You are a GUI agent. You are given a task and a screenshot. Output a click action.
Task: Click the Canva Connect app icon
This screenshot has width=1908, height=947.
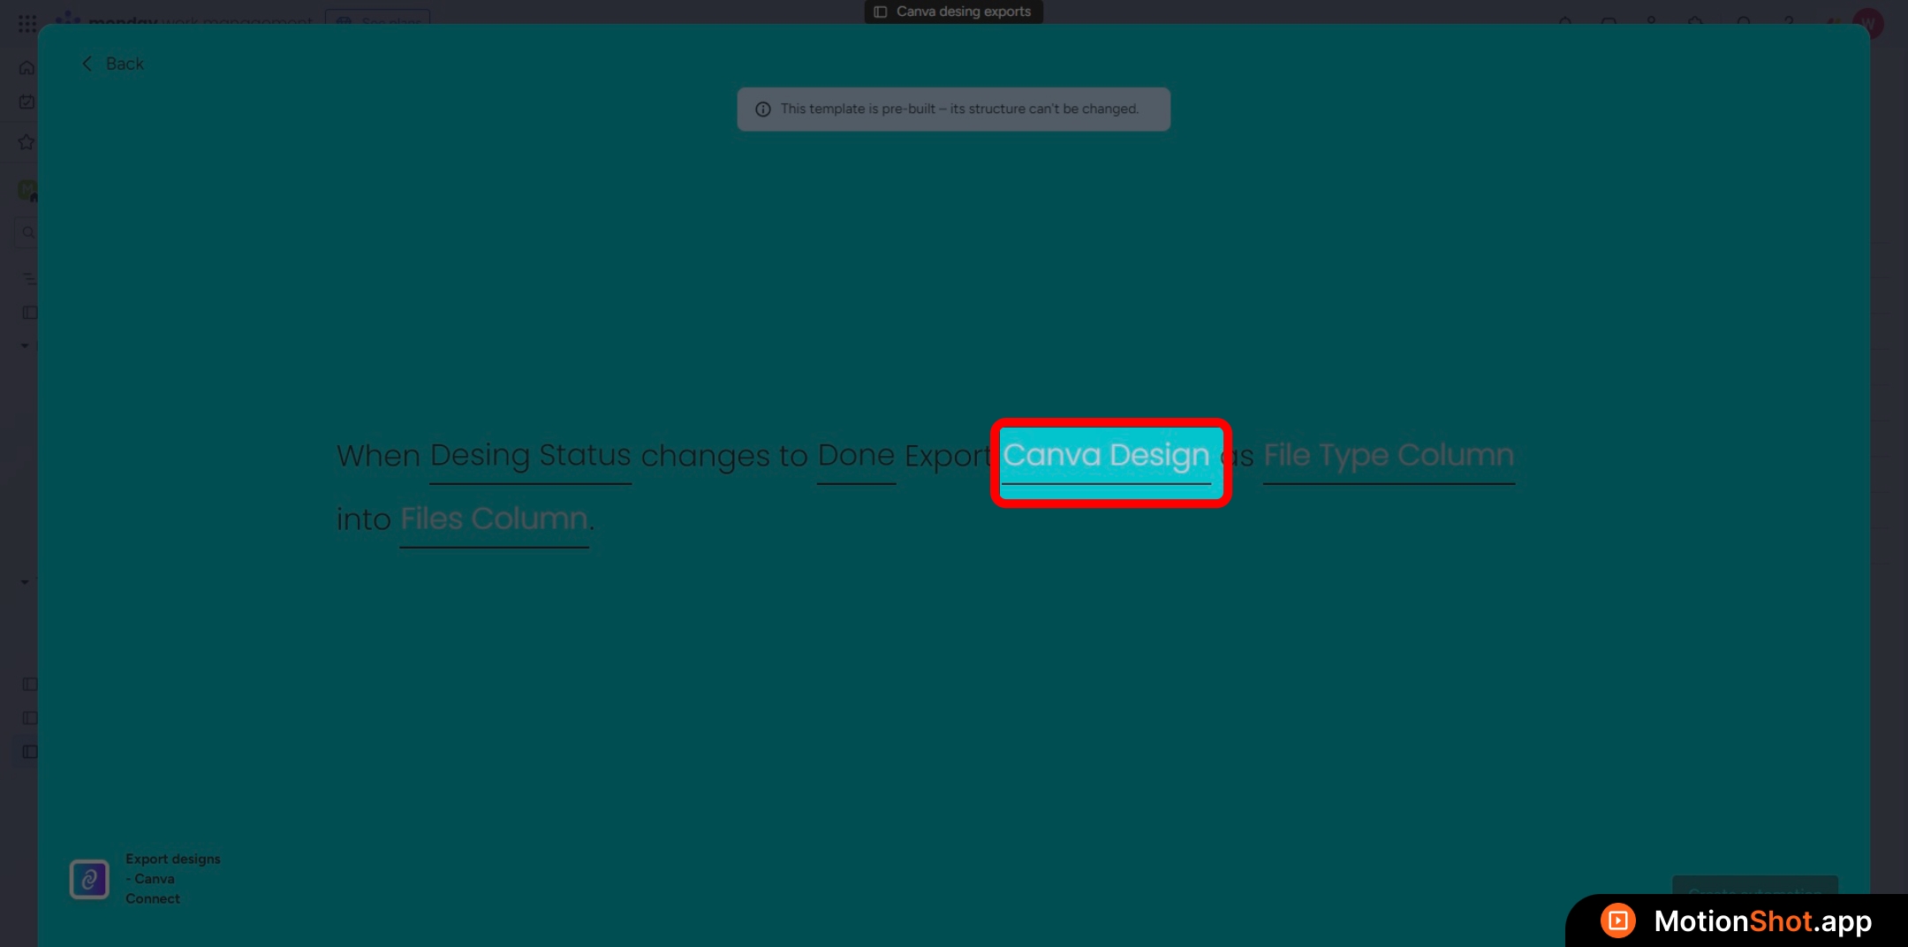click(x=89, y=879)
